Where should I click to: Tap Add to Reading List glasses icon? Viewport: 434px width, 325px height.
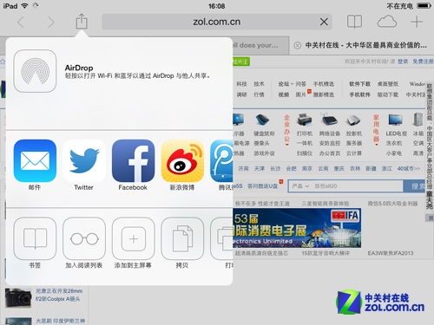(x=84, y=239)
